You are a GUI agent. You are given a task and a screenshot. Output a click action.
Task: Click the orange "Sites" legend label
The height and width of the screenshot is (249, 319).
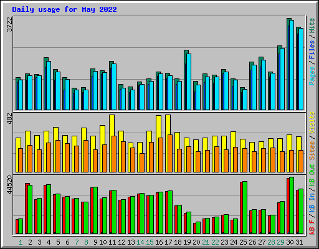[x=312, y=151]
